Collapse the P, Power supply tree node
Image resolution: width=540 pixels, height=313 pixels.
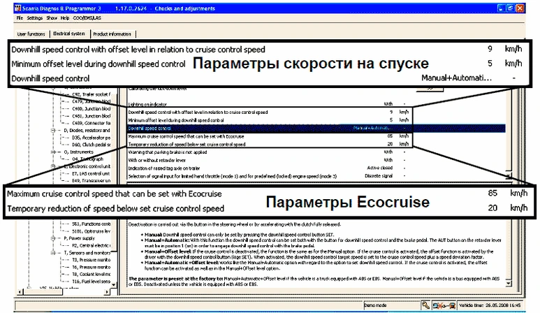tap(54, 238)
